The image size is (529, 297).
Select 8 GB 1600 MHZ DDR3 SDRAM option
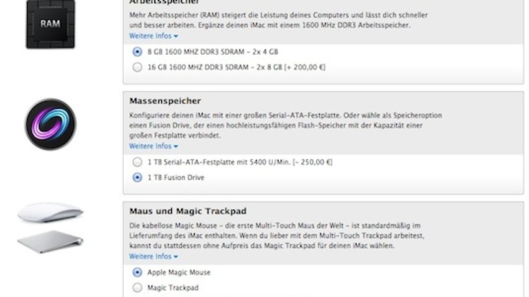138,52
